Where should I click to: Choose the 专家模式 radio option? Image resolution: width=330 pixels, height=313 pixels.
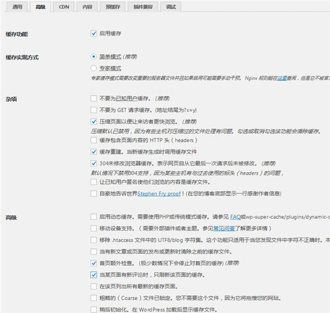[x=94, y=68]
